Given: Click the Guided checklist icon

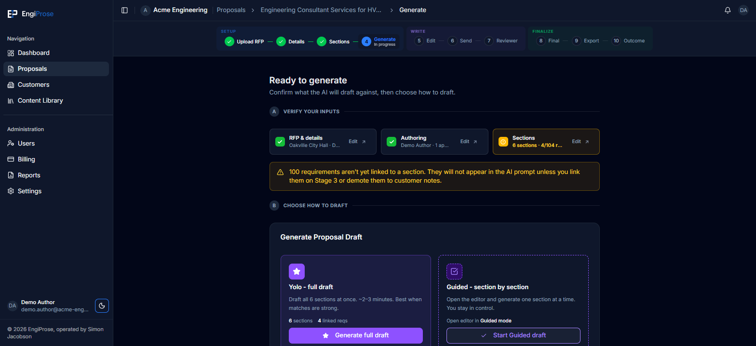Looking at the screenshot, I should click(454, 271).
